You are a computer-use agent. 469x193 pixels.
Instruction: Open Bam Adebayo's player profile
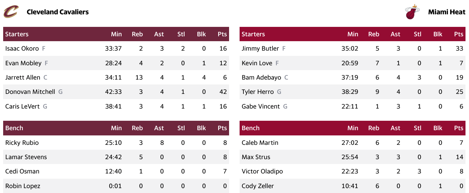(261, 77)
